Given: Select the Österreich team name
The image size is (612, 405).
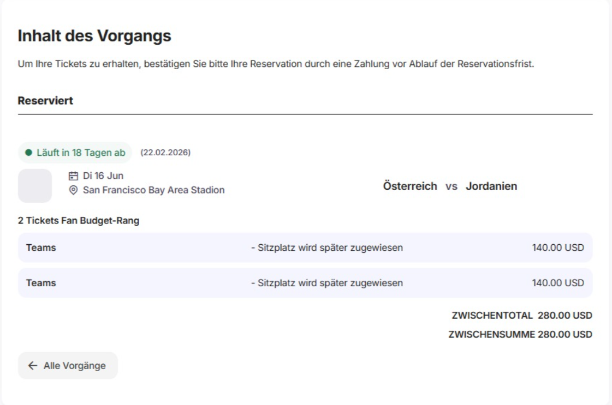Looking at the screenshot, I should (x=410, y=186).
